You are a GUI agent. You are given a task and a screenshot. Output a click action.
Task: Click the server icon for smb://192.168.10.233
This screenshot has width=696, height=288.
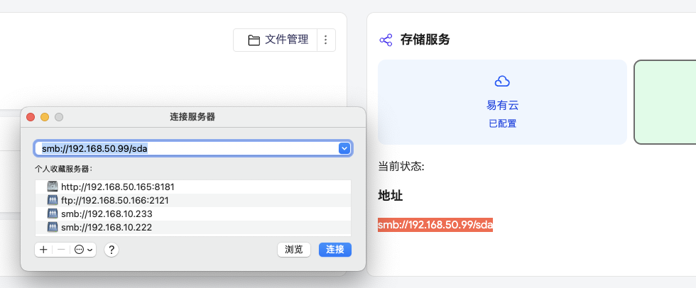pyautogui.click(x=53, y=214)
